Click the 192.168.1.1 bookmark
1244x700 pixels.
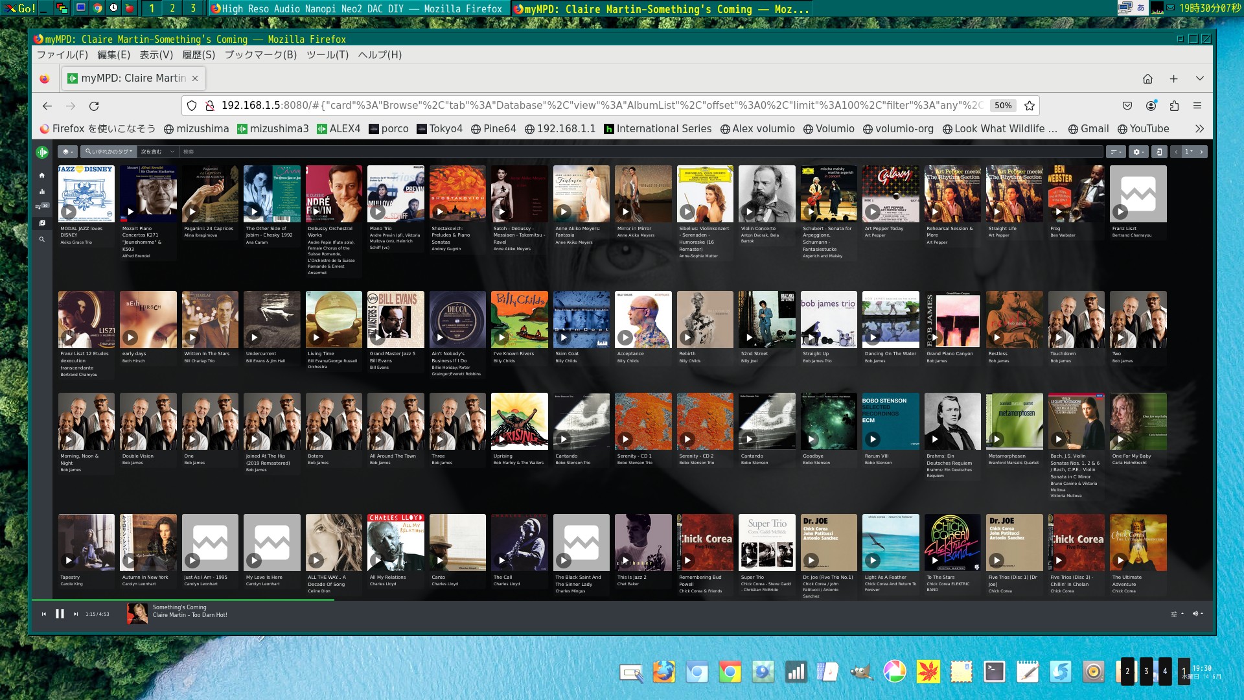point(565,128)
